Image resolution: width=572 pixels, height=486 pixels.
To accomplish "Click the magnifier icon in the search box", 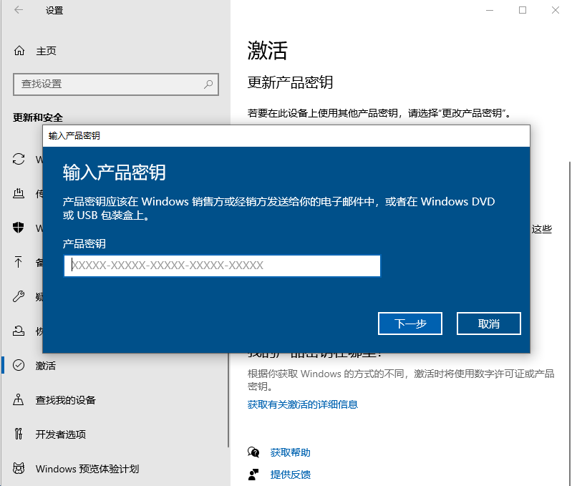I will coord(208,84).
